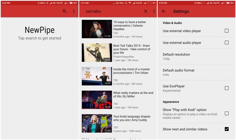
Task: Open the overflow menu on NewPipe home screen
Action: (x=74, y=11)
